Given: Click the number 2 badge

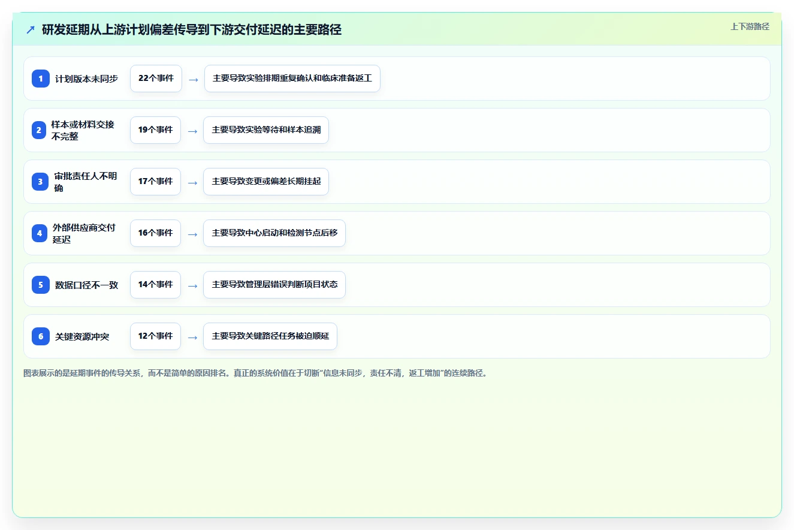Looking at the screenshot, I should pos(39,130).
